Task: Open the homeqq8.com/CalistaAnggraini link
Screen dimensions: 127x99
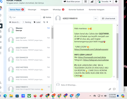Action: (x=91, y=49)
